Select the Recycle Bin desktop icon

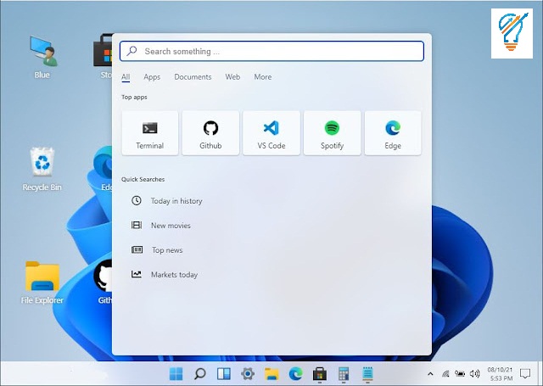pyautogui.click(x=42, y=170)
